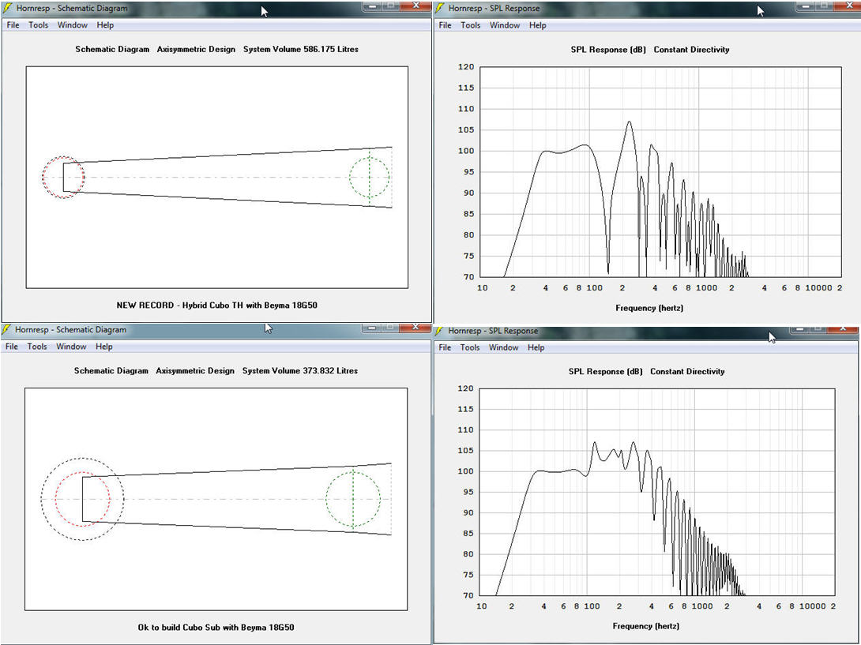Image resolution: width=861 pixels, height=645 pixels.
Task: Click 'SPL Response (dB)' heading in upper SPL window
Action: [608, 50]
